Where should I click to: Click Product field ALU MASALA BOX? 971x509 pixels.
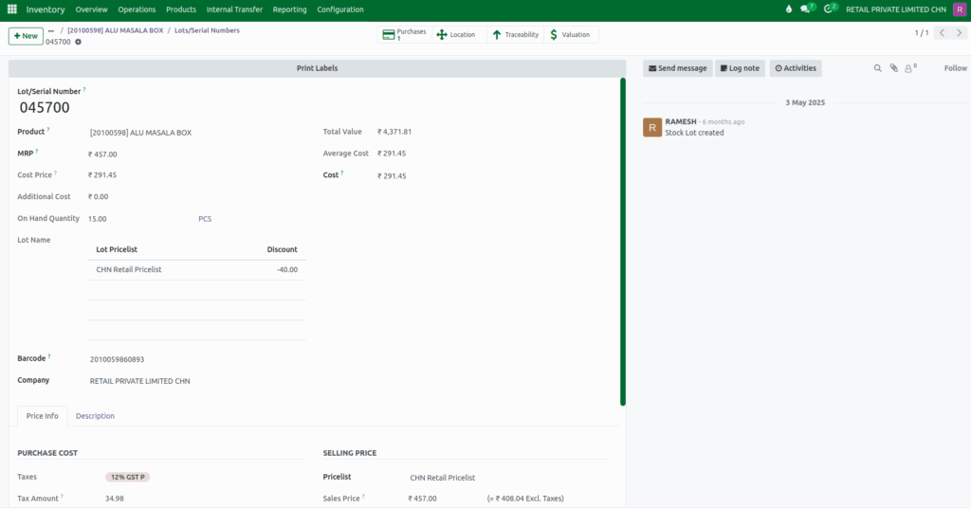point(140,133)
